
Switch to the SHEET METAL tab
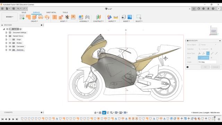coord(51,12)
